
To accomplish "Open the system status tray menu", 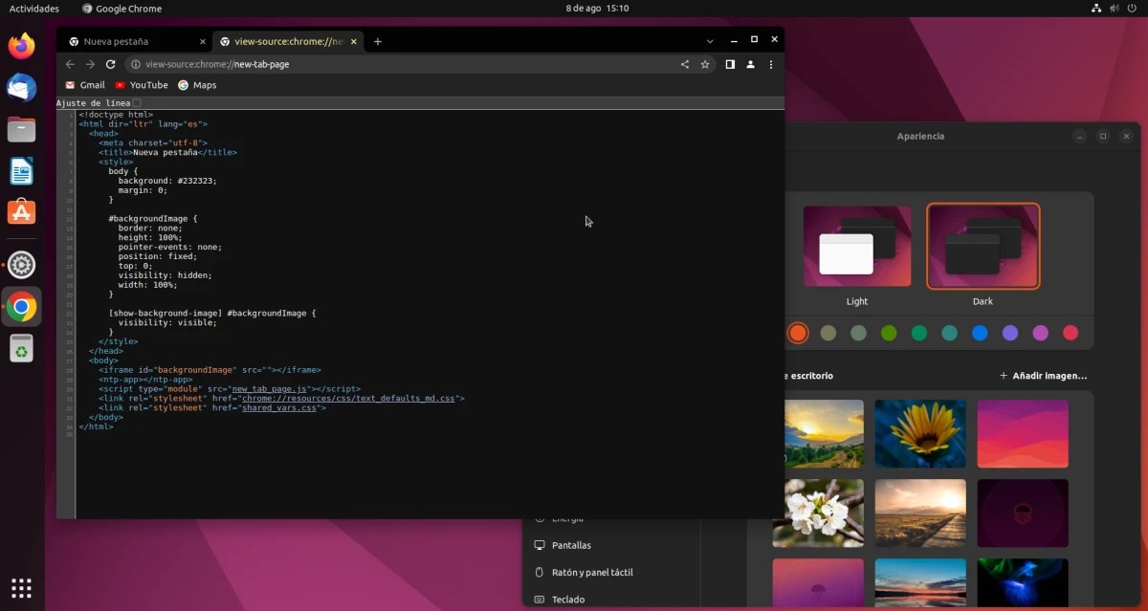I will click(1113, 9).
